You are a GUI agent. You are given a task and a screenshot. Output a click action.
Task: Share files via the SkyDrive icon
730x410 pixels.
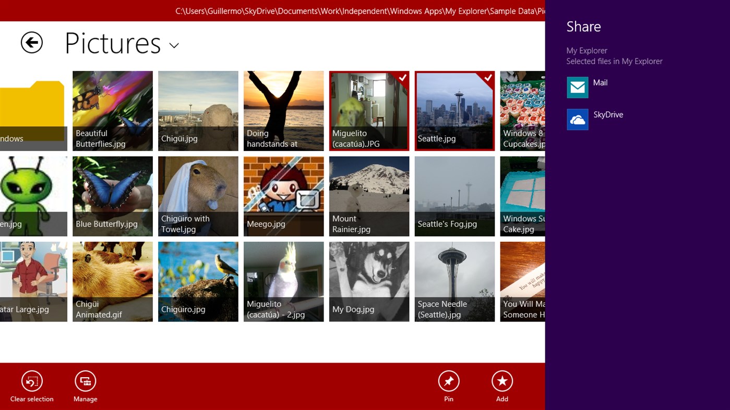click(x=577, y=119)
